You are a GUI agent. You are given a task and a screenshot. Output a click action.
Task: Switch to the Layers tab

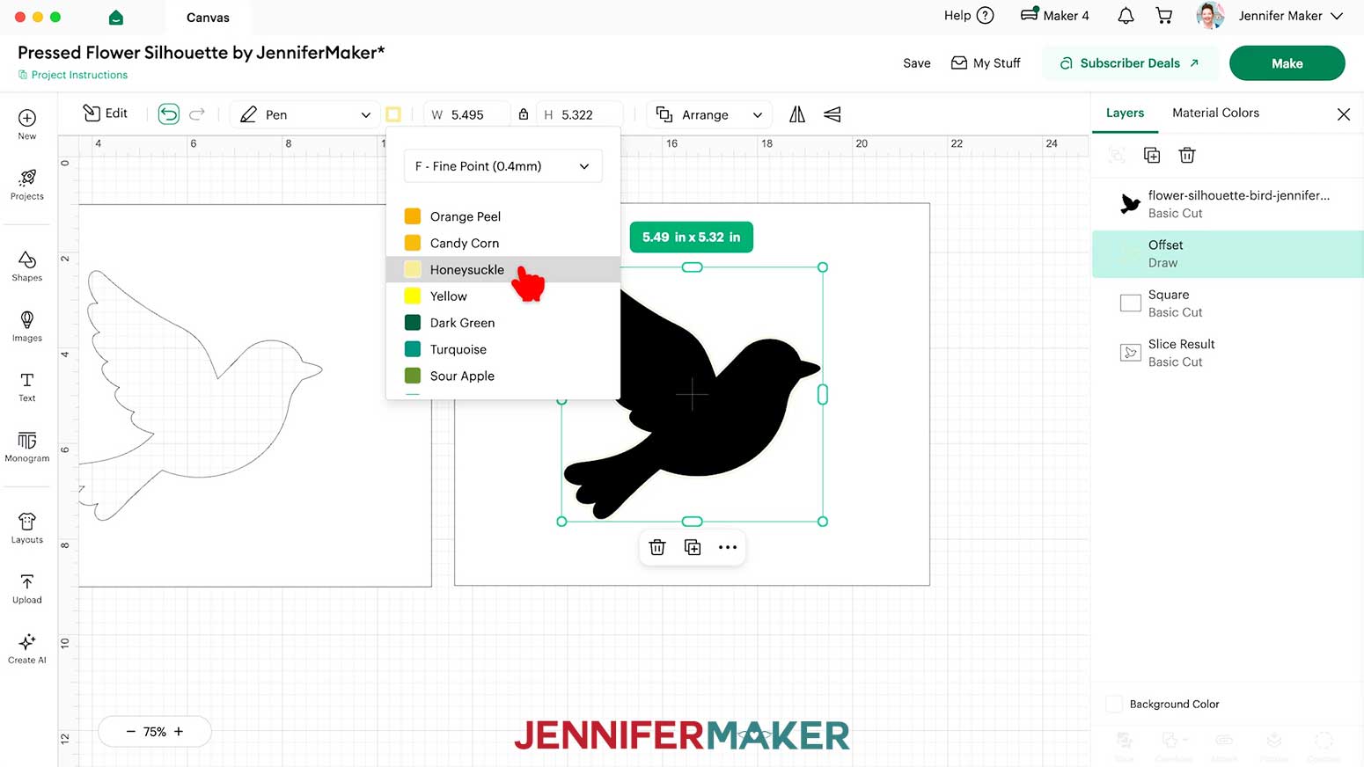1125,113
